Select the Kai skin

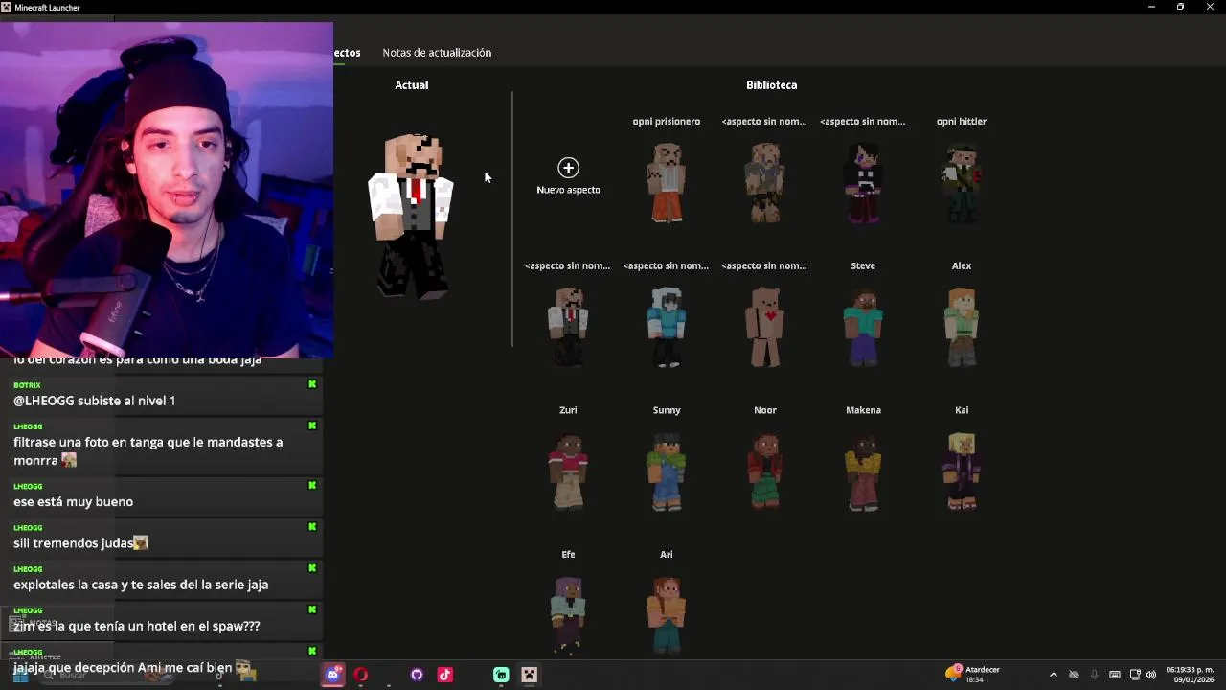962,471
